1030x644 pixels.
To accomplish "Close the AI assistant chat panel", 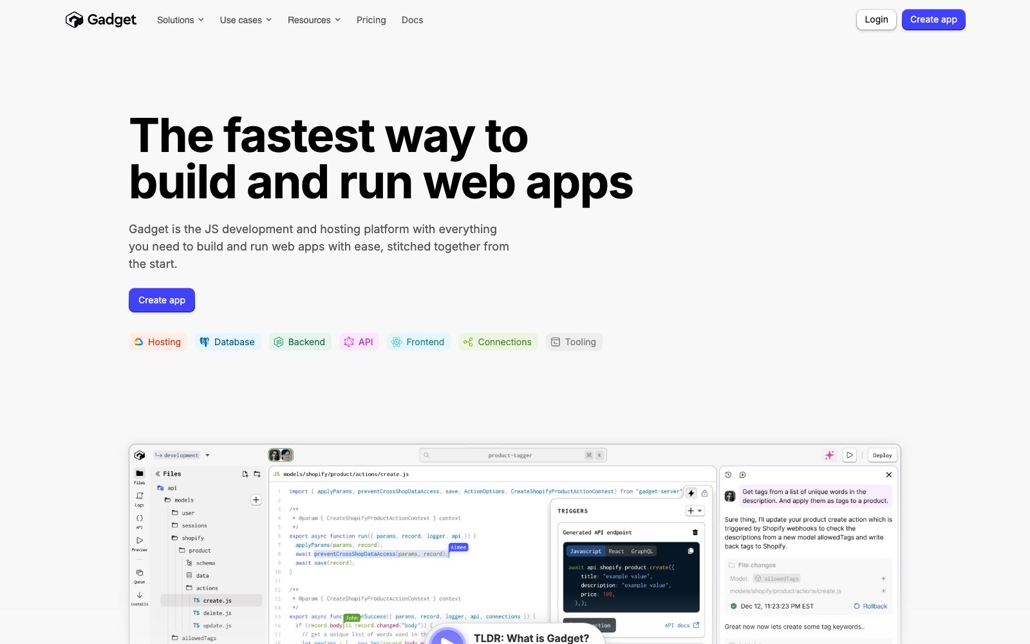I will (x=889, y=475).
